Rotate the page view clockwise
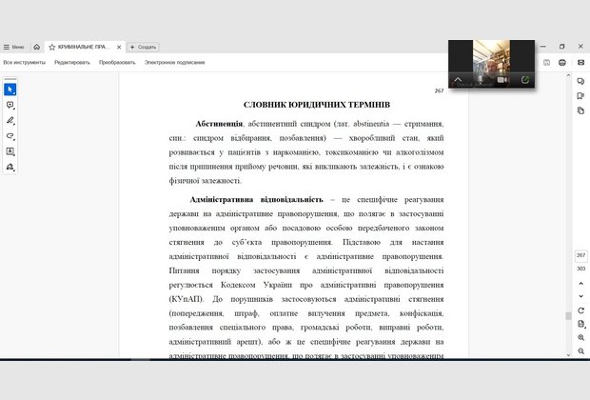This screenshot has width=590, height=400. [580, 310]
